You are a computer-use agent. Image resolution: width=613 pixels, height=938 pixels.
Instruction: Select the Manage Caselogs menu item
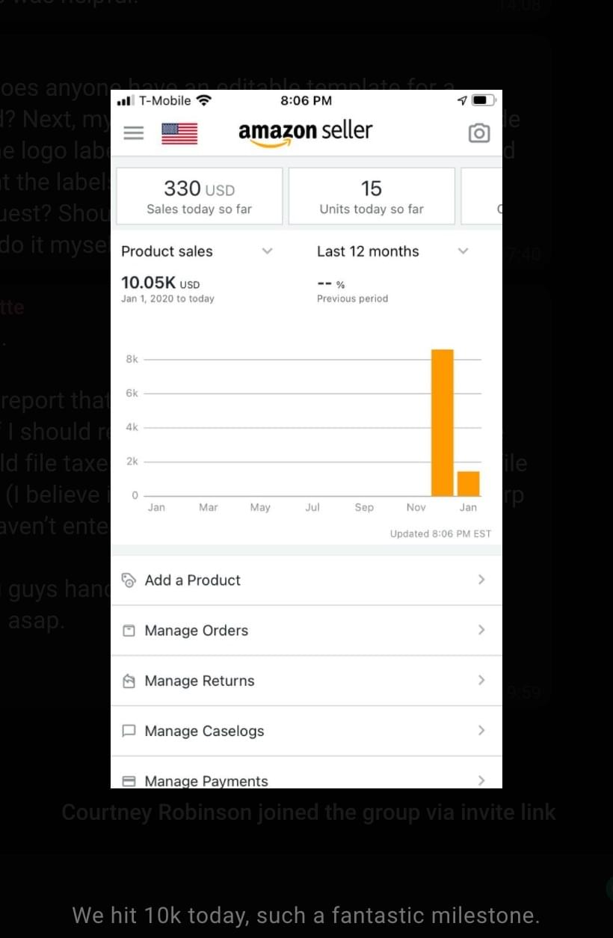click(204, 731)
